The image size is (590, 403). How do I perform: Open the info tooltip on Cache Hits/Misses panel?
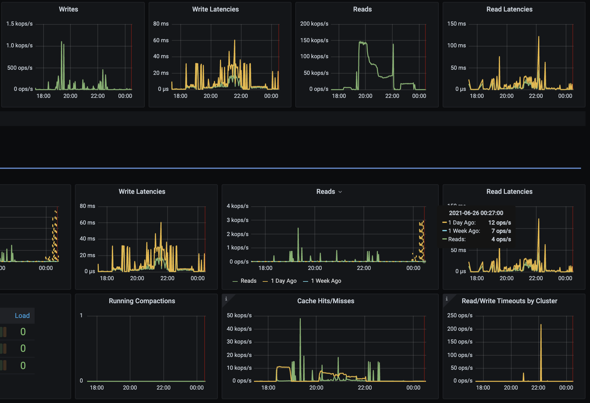[227, 299]
